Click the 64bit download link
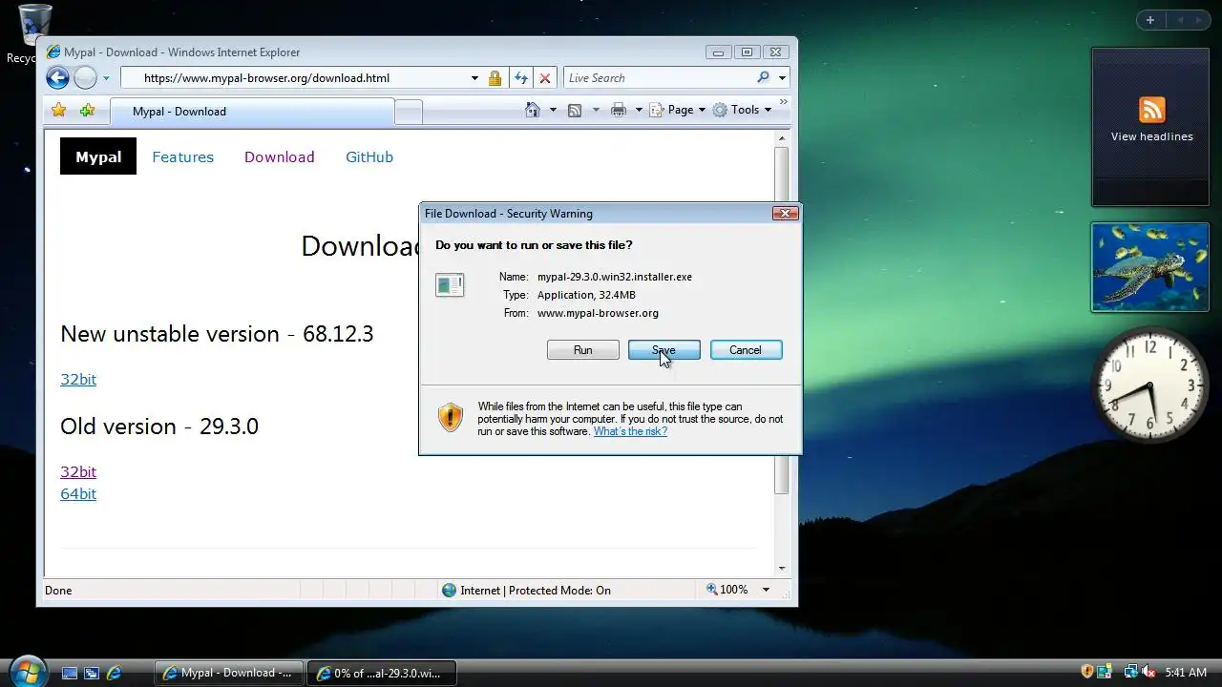Viewport: 1222px width, 687px height. [78, 493]
